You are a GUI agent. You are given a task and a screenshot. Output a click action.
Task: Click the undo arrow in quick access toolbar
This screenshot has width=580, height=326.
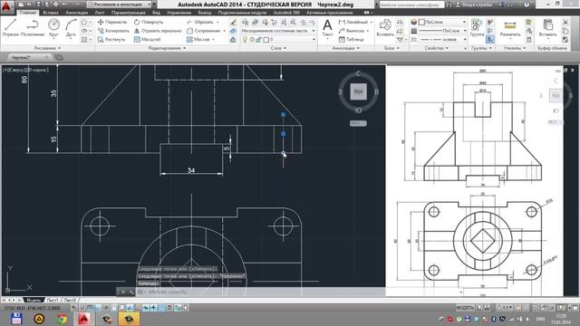click(x=64, y=5)
